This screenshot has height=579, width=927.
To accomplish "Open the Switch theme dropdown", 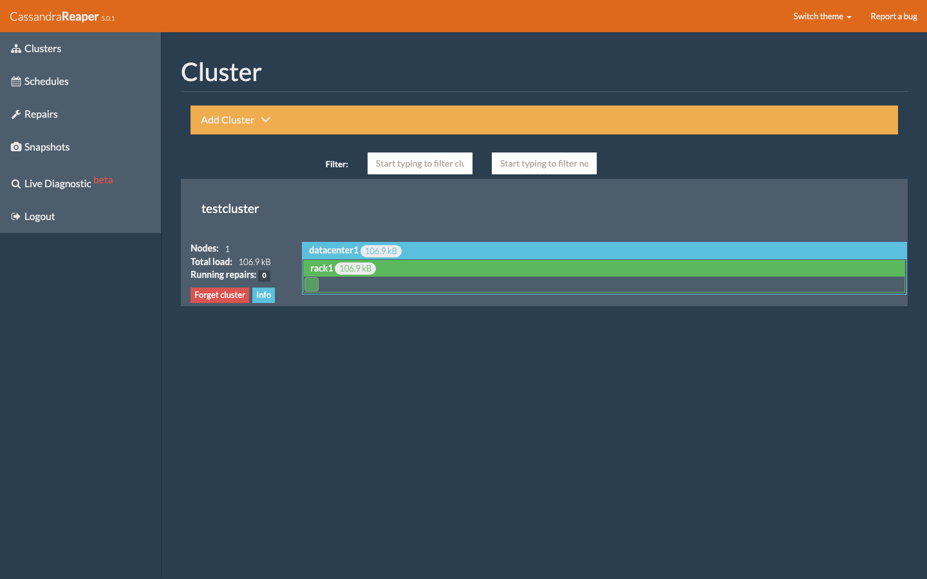I will [822, 16].
